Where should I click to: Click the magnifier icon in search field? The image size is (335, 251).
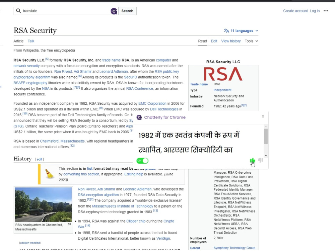[x=18, y=11]
